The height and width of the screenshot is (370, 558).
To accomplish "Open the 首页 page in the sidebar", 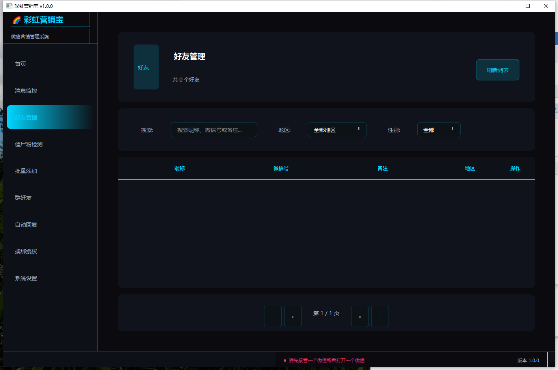I will click(50, 64).
